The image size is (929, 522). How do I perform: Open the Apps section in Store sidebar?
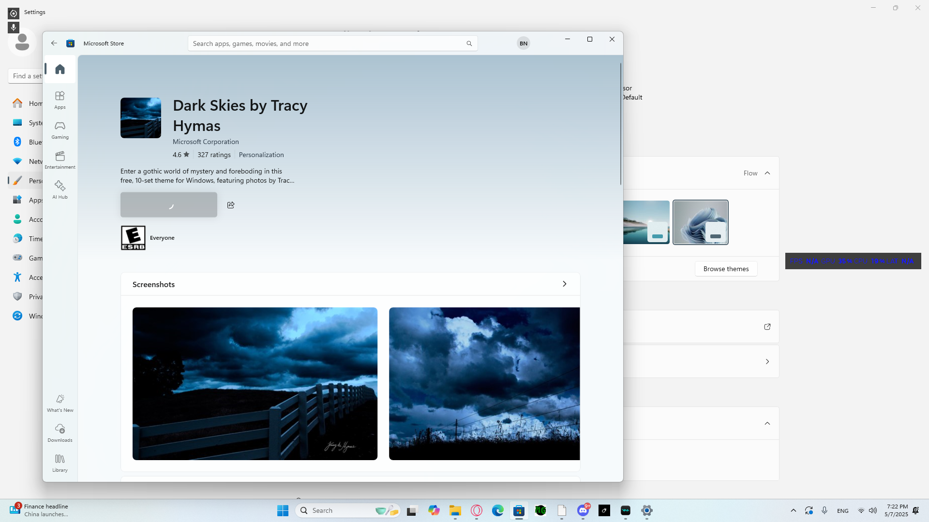pos(60,100)
